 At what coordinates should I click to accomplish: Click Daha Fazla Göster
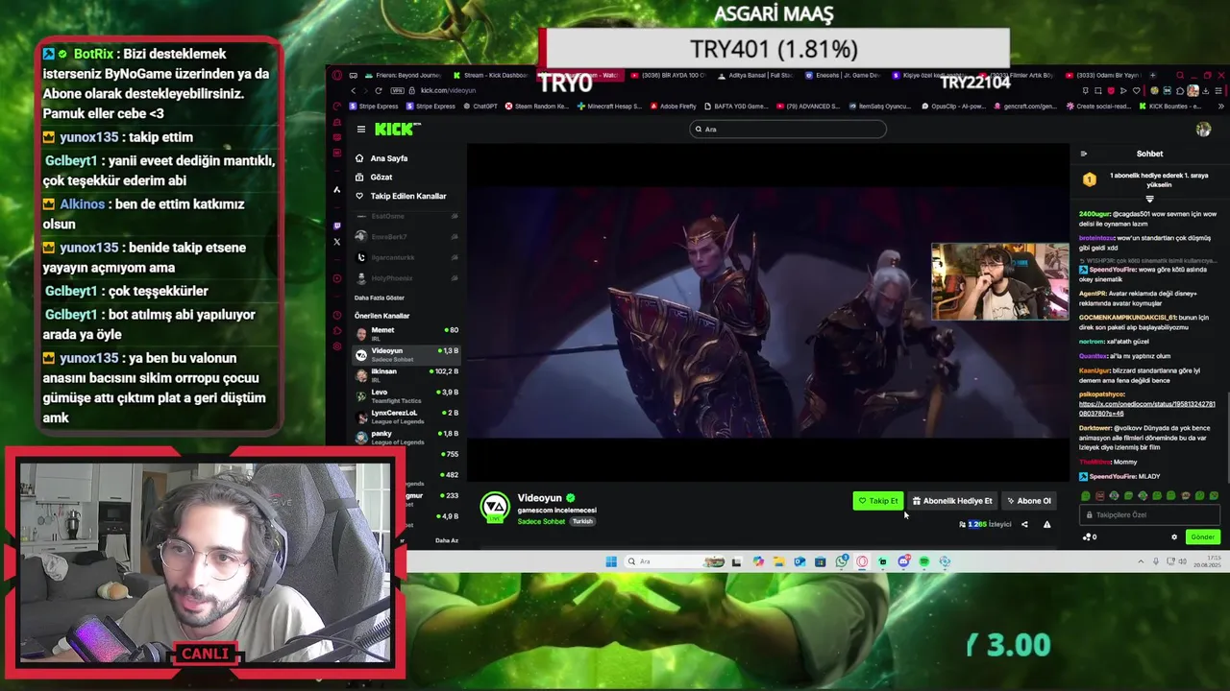380,298
